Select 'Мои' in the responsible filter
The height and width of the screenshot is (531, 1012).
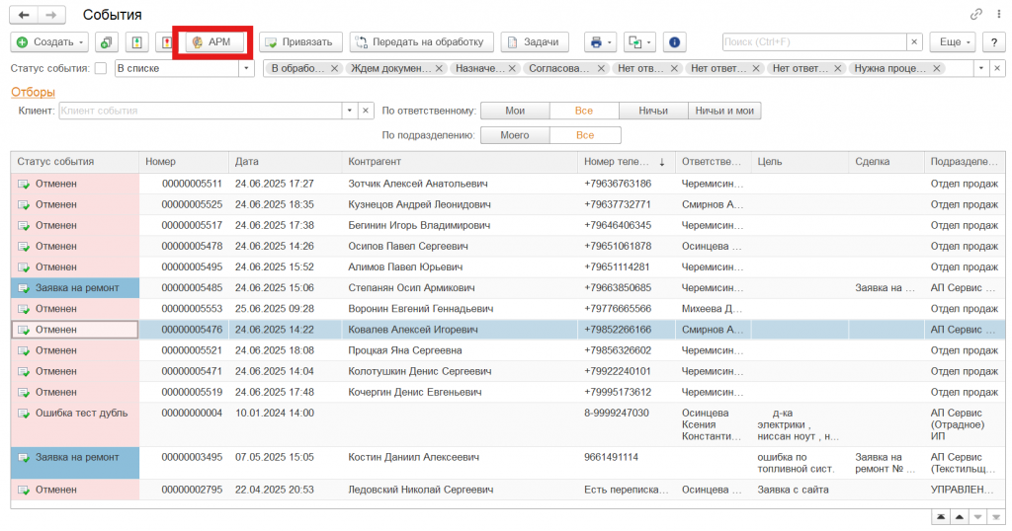point(514,111)
